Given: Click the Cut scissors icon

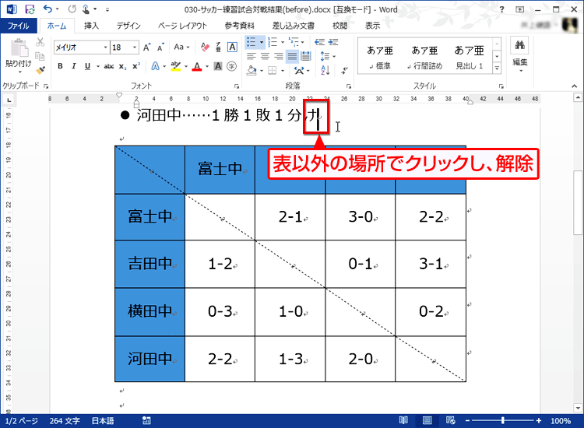Looking at the screenshot, I should 40,42.
